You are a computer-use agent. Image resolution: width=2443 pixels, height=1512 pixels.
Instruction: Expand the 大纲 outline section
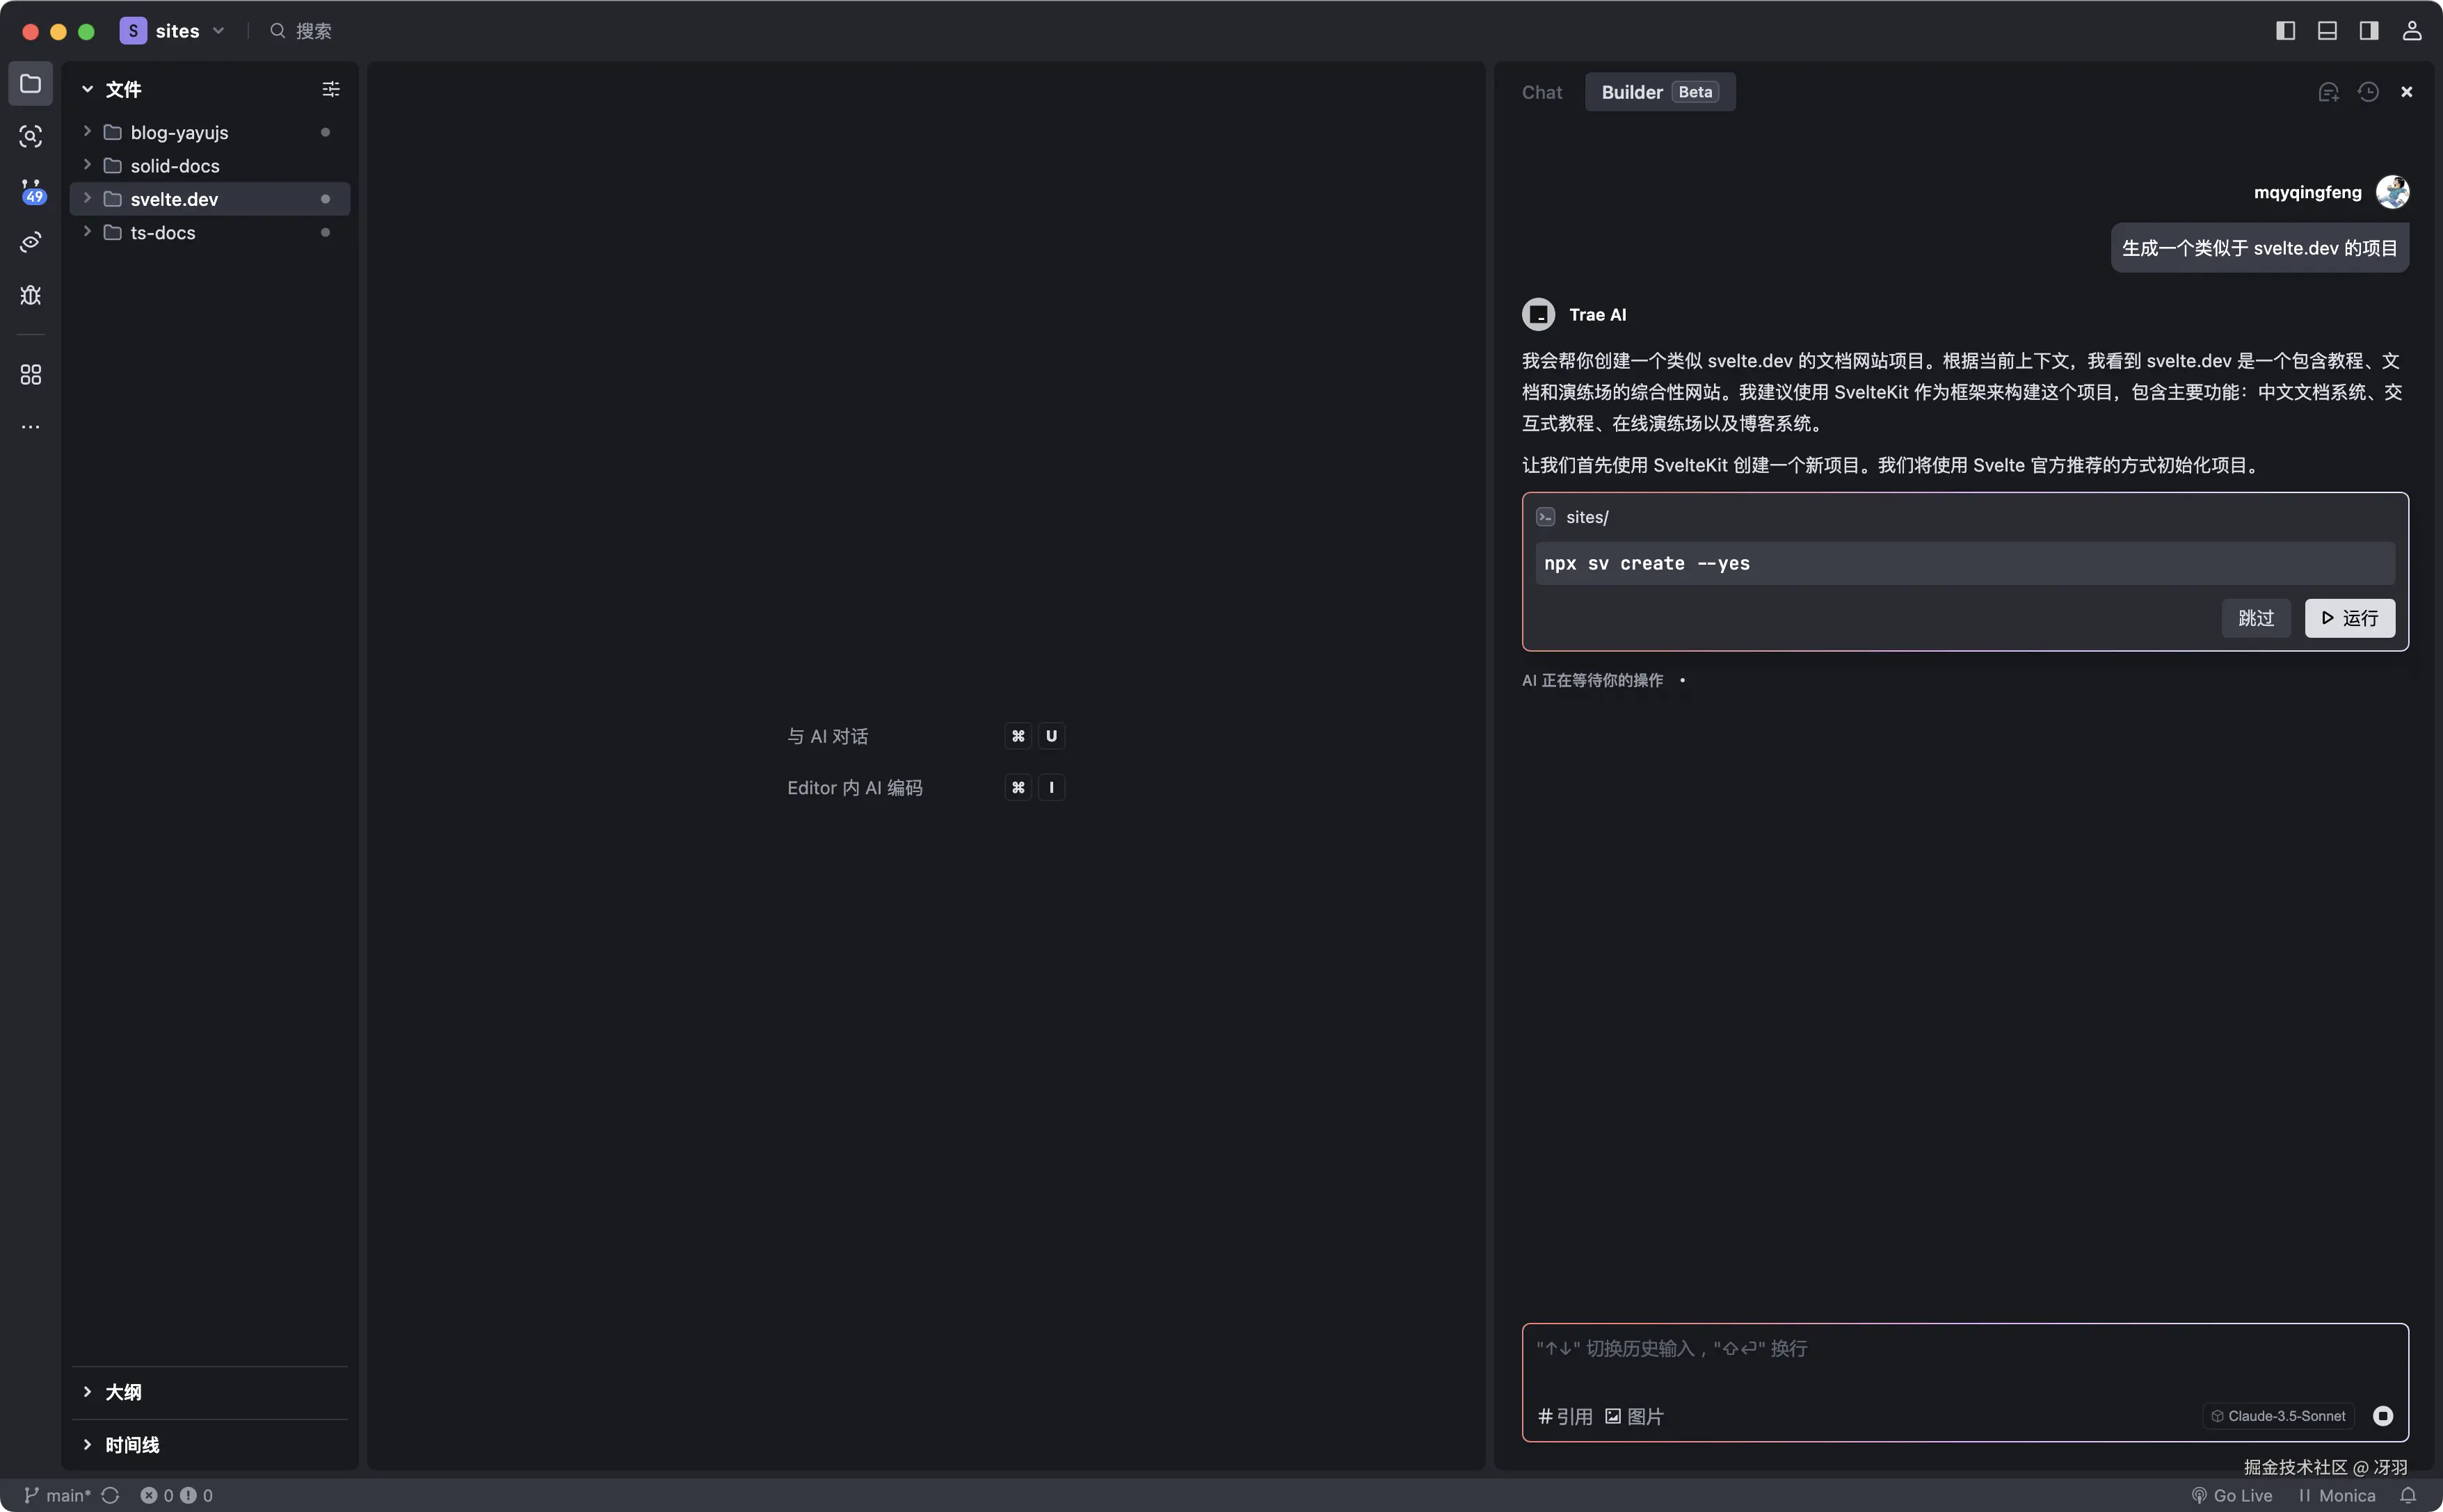pos(123,1392)
